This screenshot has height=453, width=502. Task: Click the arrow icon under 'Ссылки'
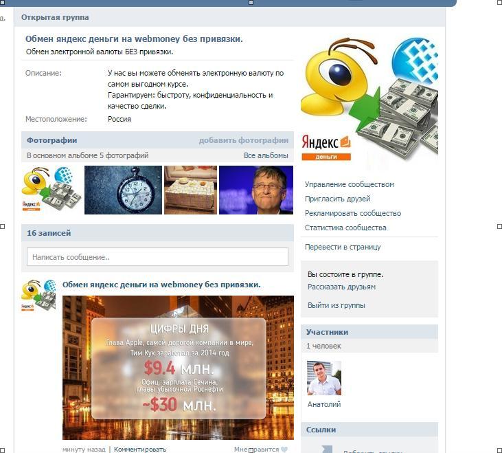pos(327,449)
